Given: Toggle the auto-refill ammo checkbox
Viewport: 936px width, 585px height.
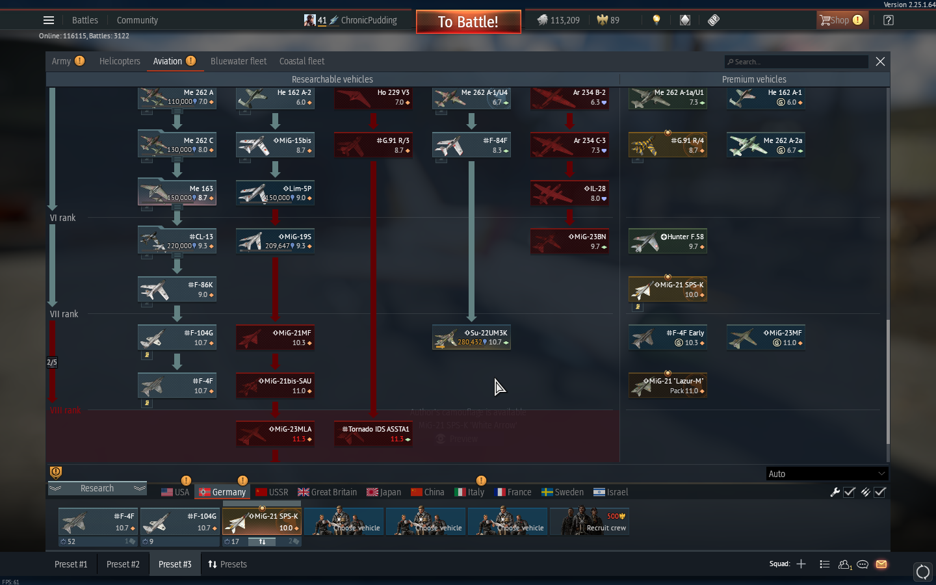Looking at the screenshot, I should [x=880, y=492].
